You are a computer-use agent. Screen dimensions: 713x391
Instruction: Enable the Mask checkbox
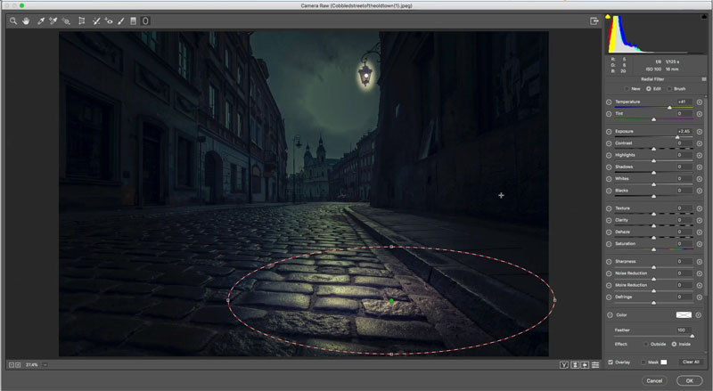(643, 362)
